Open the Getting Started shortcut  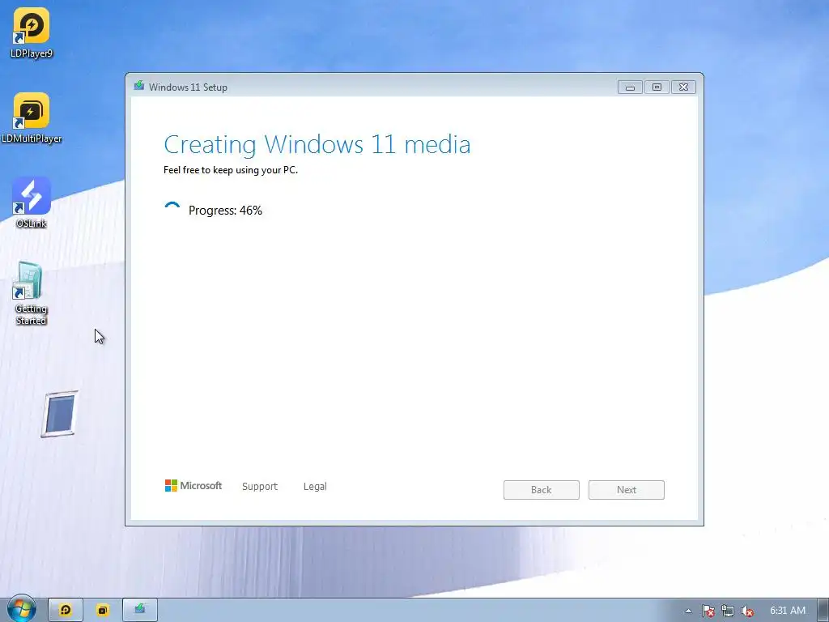pyautogui.click(x=31, y=293)
